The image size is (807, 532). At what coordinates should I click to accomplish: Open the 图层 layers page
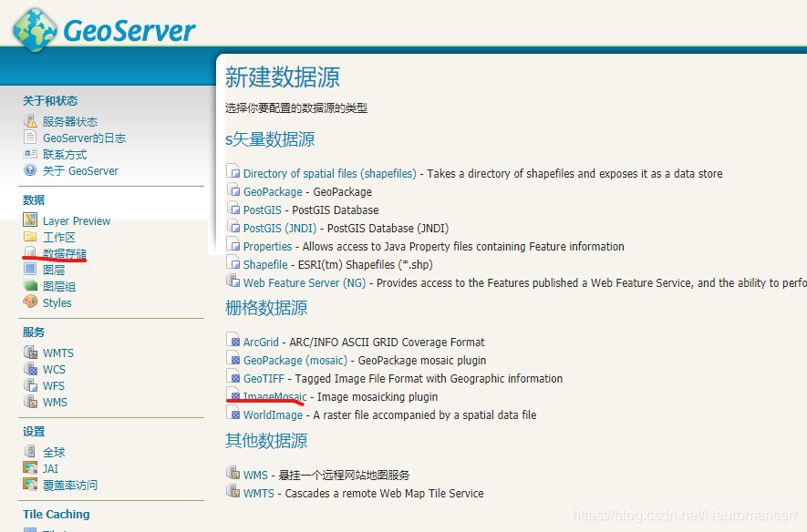tap(54, 270)
